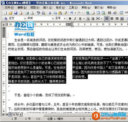
Task: Expand the 正文 style dropdown
Action: point(25,19)
